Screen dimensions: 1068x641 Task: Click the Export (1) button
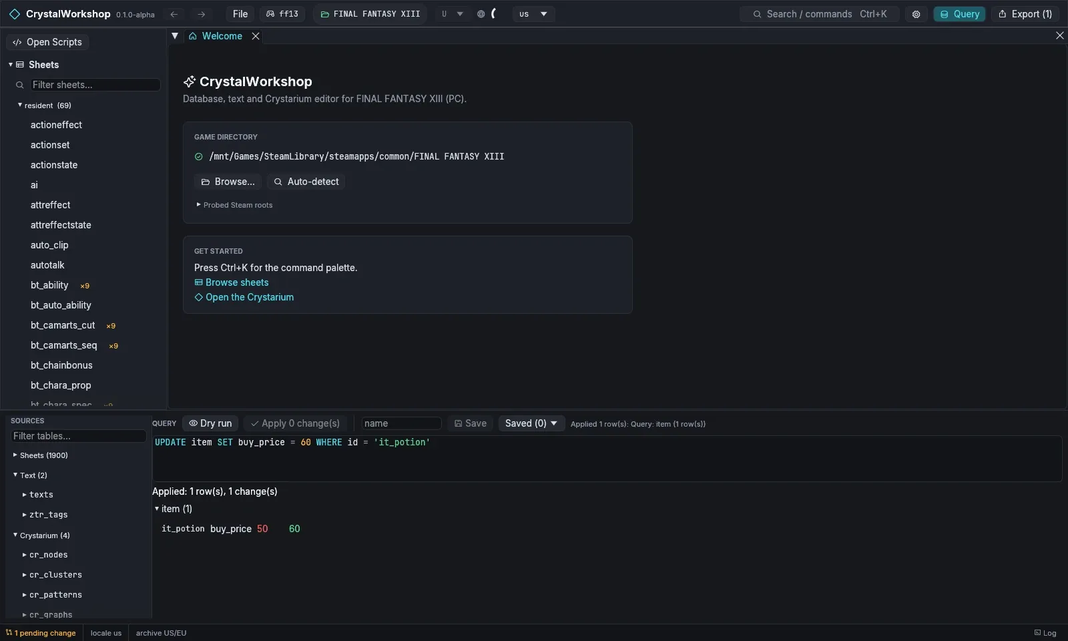tap(1025, 14)
